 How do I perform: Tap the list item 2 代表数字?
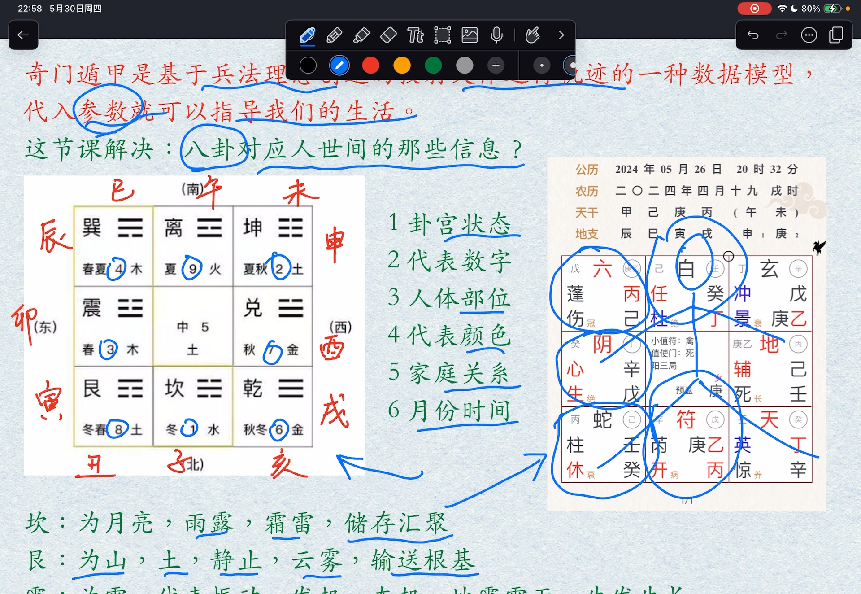(450, 260)
